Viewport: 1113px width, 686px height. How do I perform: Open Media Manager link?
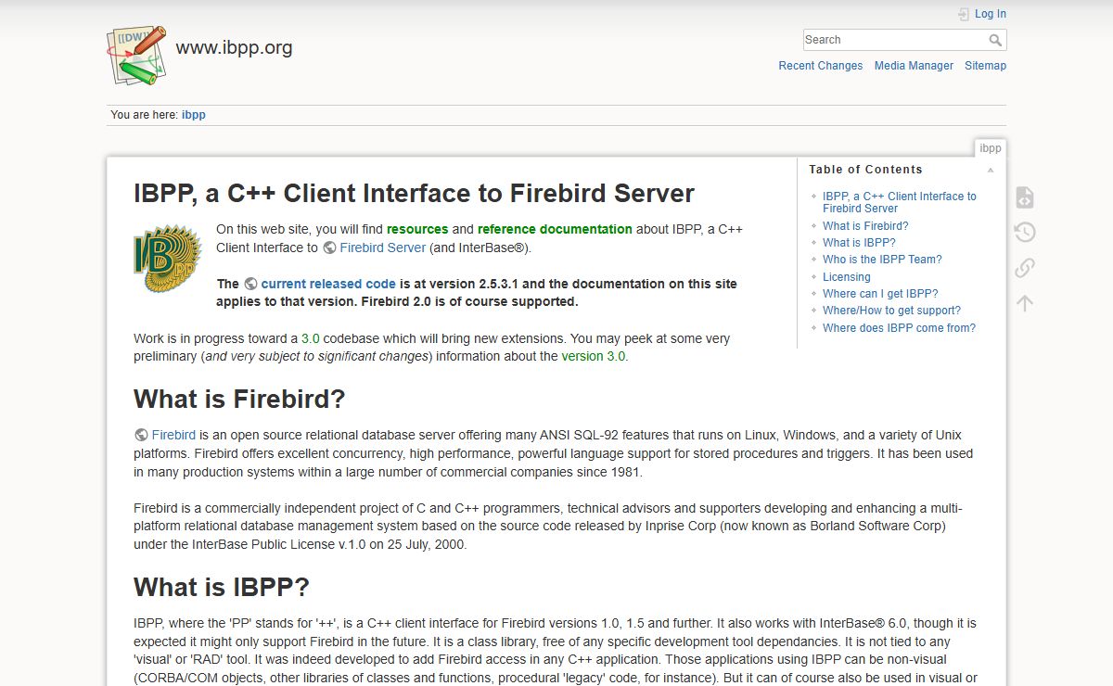click(914, 66)
